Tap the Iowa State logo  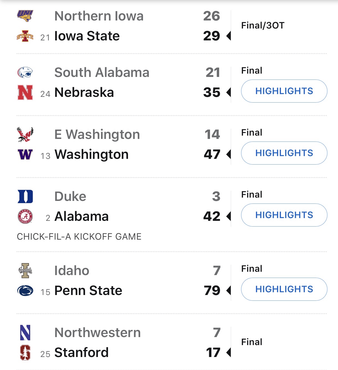[x=25, y=36]
